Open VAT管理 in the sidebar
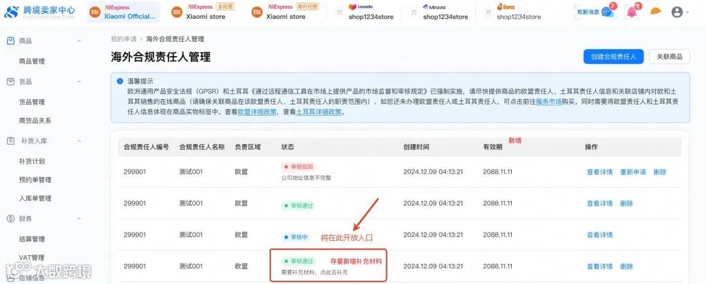Screen dimensions: 705x284 32,257
